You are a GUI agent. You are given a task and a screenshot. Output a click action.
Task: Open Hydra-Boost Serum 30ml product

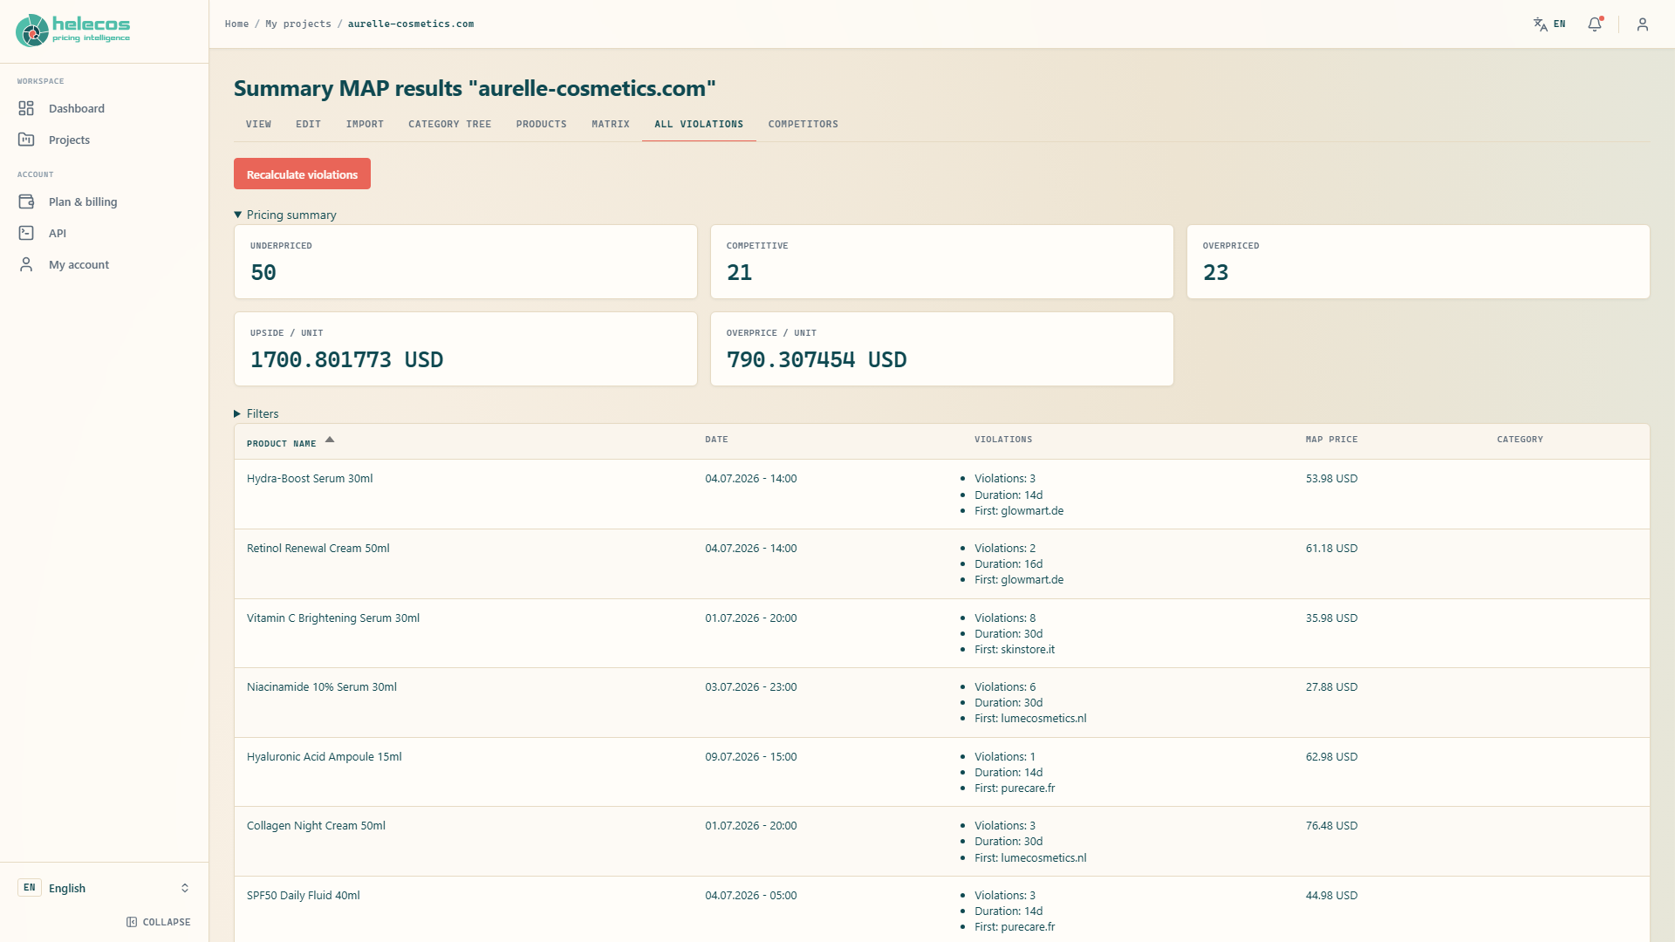310,479
